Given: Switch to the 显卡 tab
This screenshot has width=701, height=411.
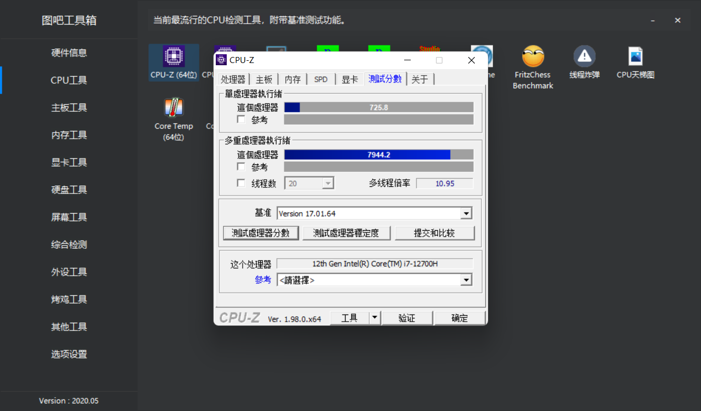Looking at the screenshot, I should coord(349,79).
